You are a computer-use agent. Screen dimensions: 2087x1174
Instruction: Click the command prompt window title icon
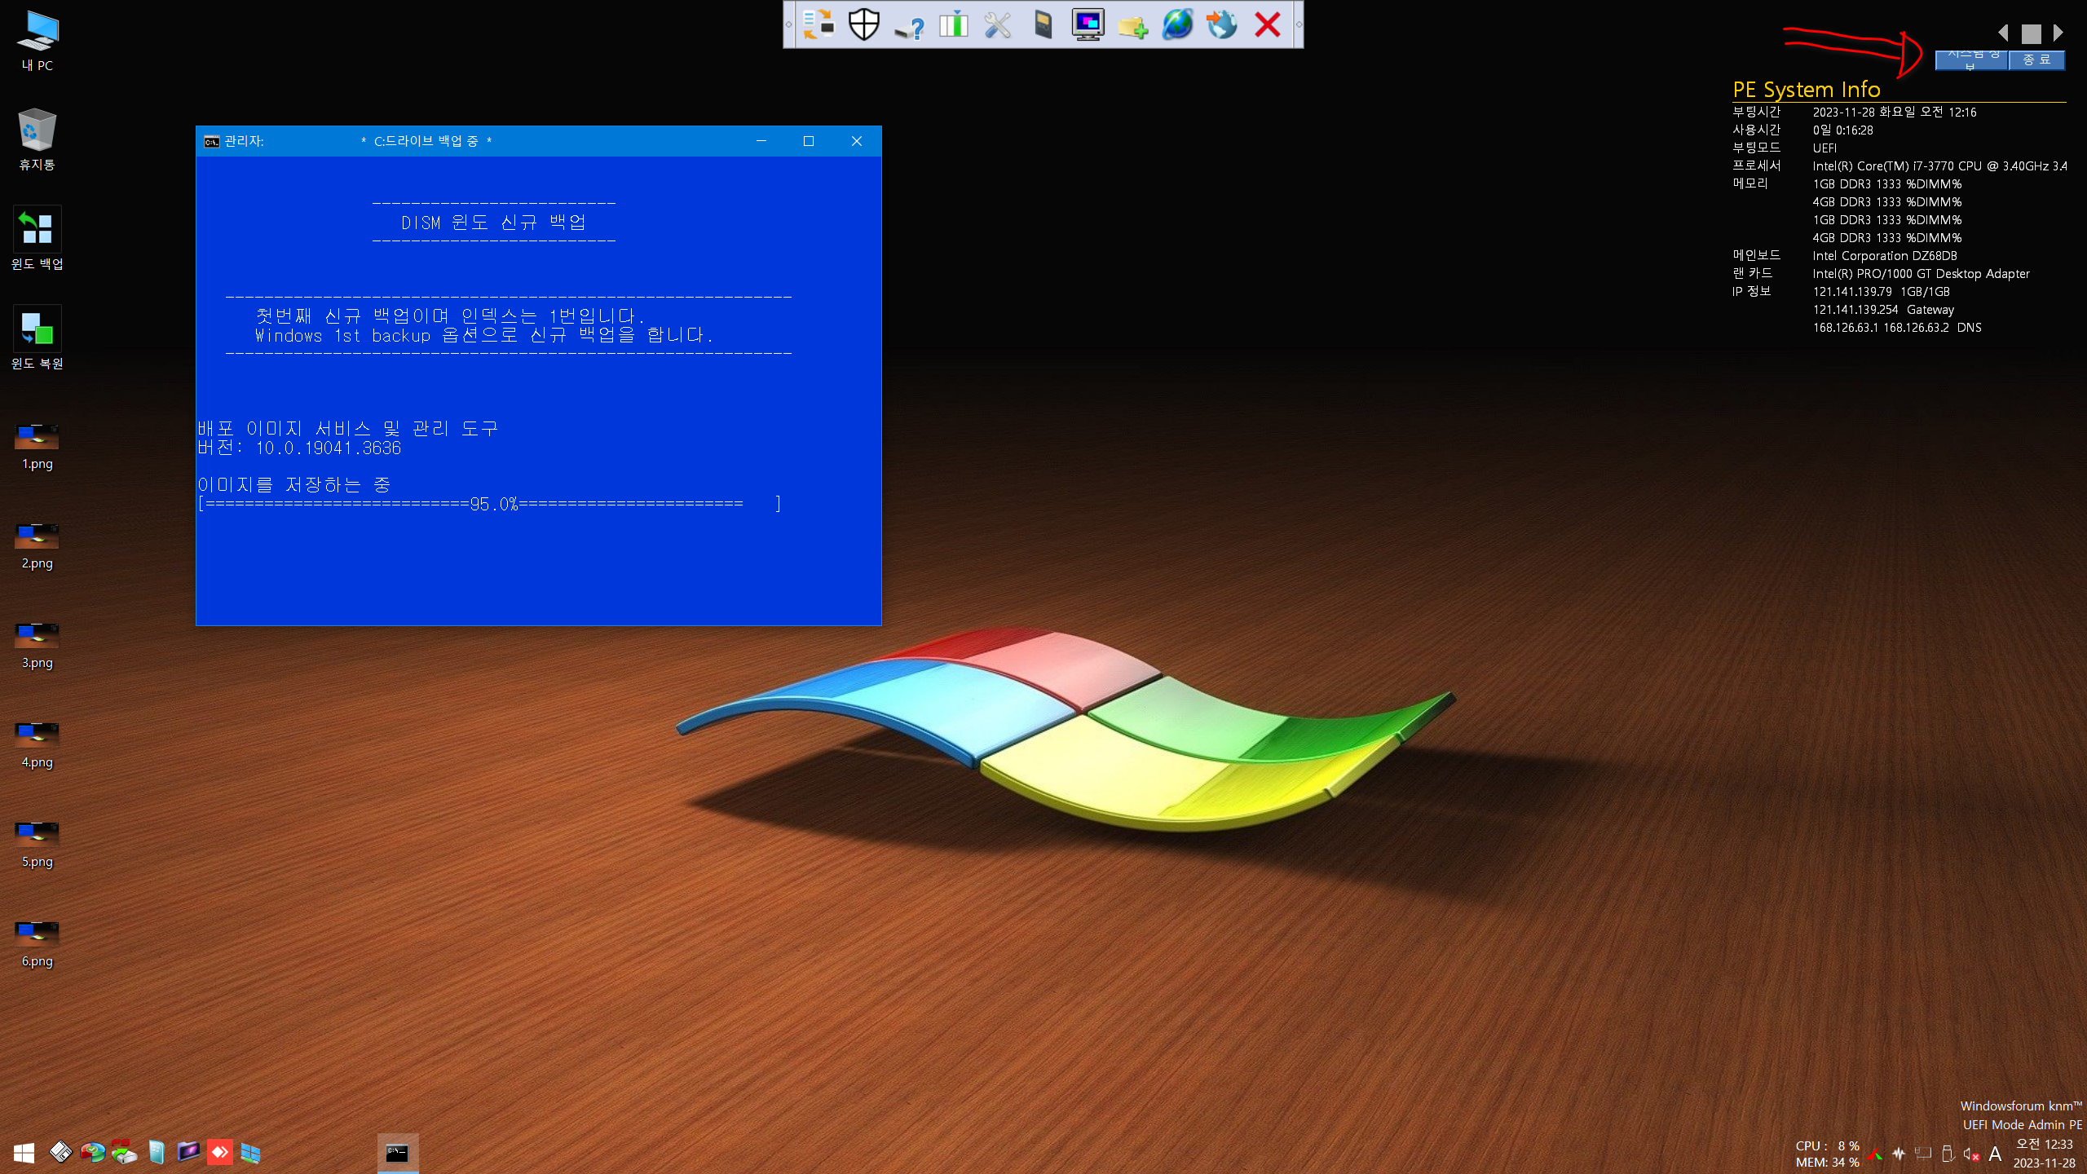tap(211, 141)
